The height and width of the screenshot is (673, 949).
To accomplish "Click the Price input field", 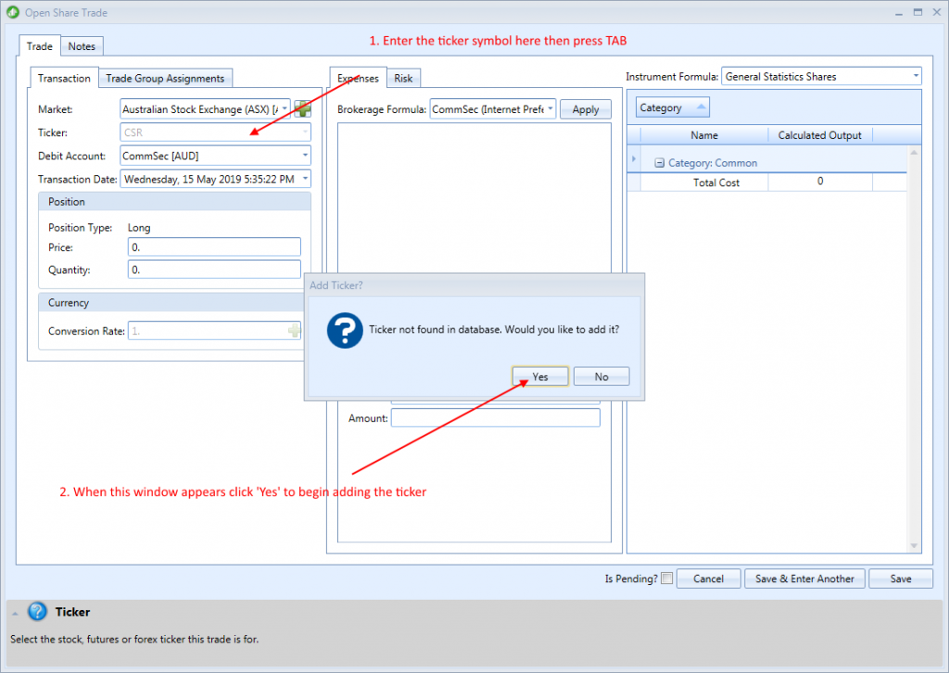I will coord(214,247).
